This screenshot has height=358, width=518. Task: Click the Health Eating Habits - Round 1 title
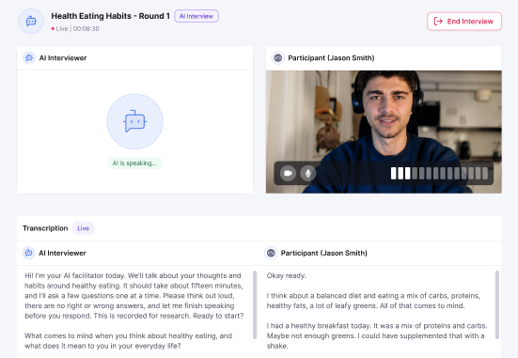pyautogui.click(x=110, y=16)
